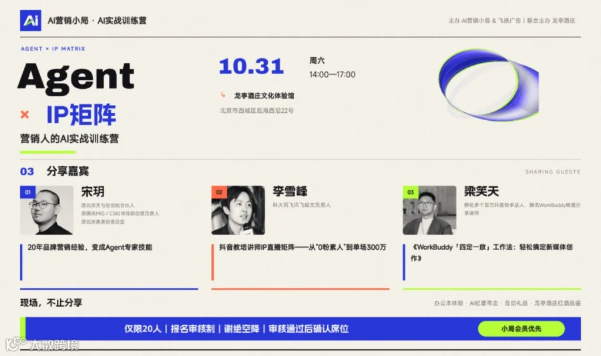Open 梁笑天's portrait photo
Image resolution: width=601 pixels, height=356 pixels.
pos(429,210)
